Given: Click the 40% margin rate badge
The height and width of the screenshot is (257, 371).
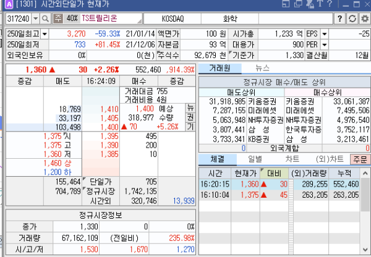Looking at the screenshot, I should coord(72,19).
